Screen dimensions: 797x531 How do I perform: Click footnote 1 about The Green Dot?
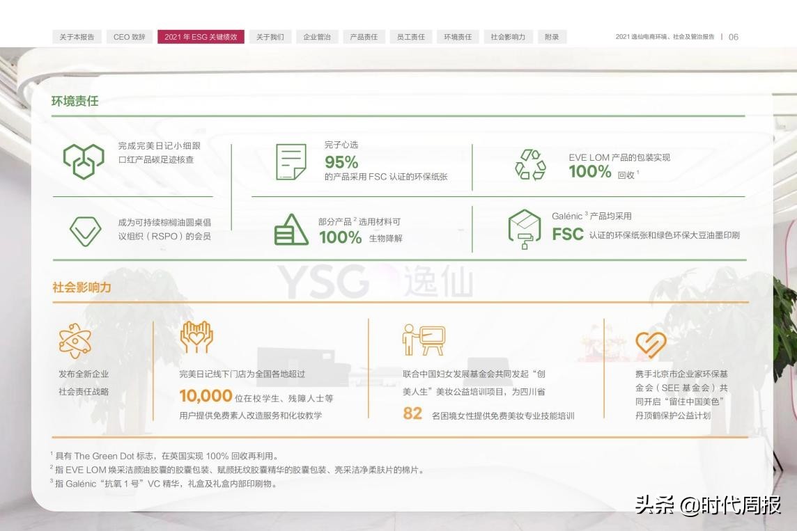[x=164, y=456]
